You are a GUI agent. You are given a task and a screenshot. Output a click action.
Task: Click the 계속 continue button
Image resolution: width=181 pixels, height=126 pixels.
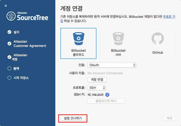169,118
